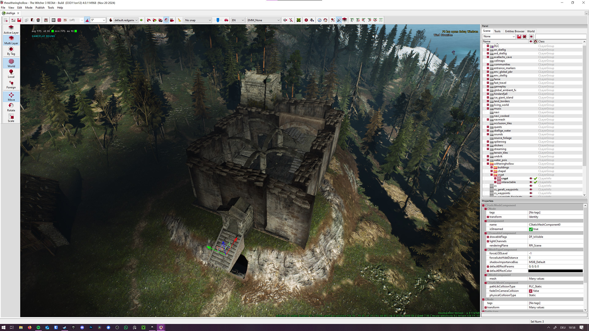Open the No snap dropdown
The width and height of the screenshot is (589, 331).
[198, 20]
